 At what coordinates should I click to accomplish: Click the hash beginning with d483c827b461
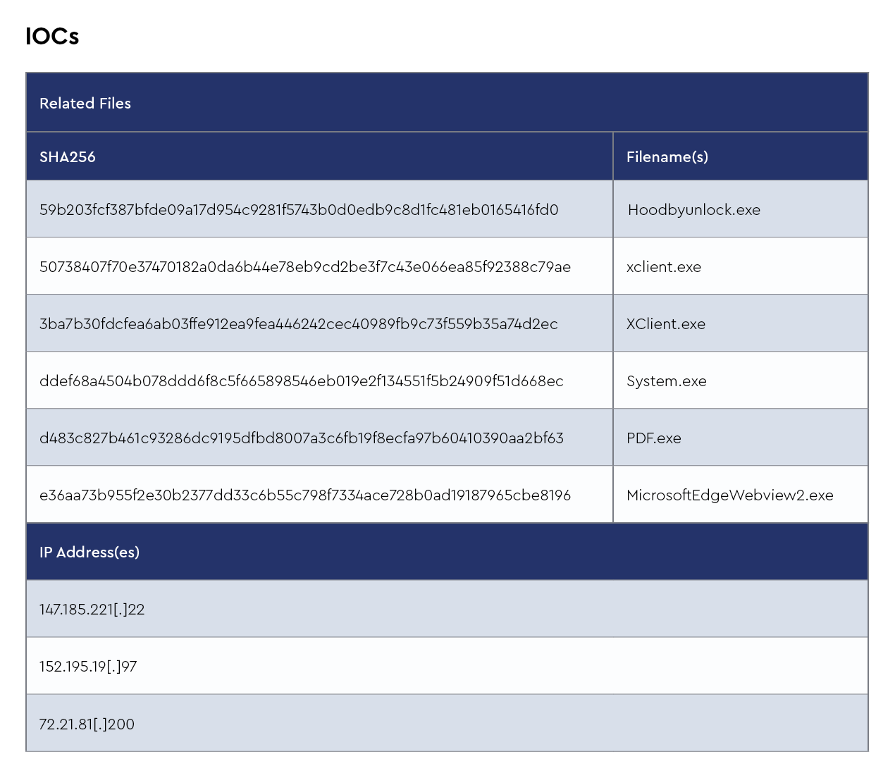point(302,438)
